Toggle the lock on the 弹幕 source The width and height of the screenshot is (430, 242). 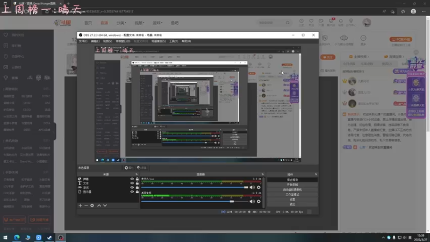[137, 179]
